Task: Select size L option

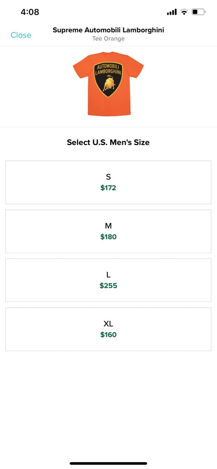Action: [x=108, y=280]
